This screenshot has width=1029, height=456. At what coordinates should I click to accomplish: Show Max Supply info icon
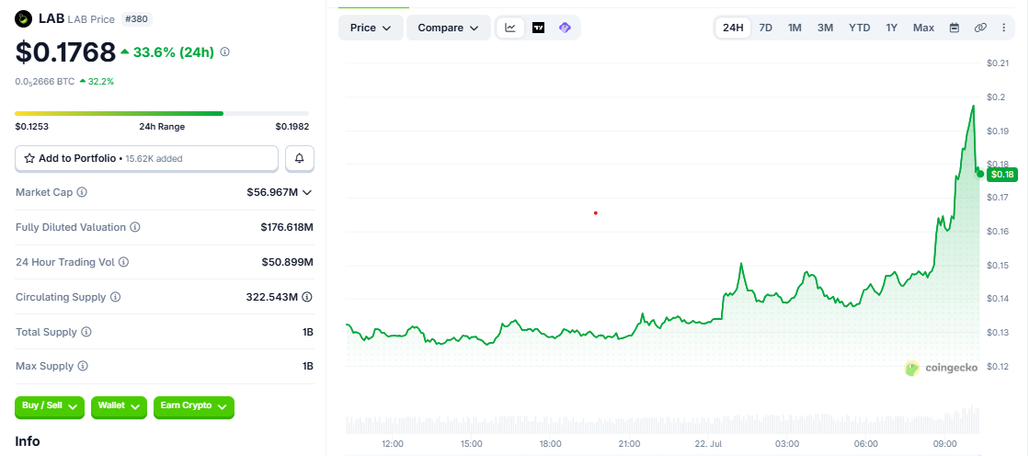click(x=83, y=366)
